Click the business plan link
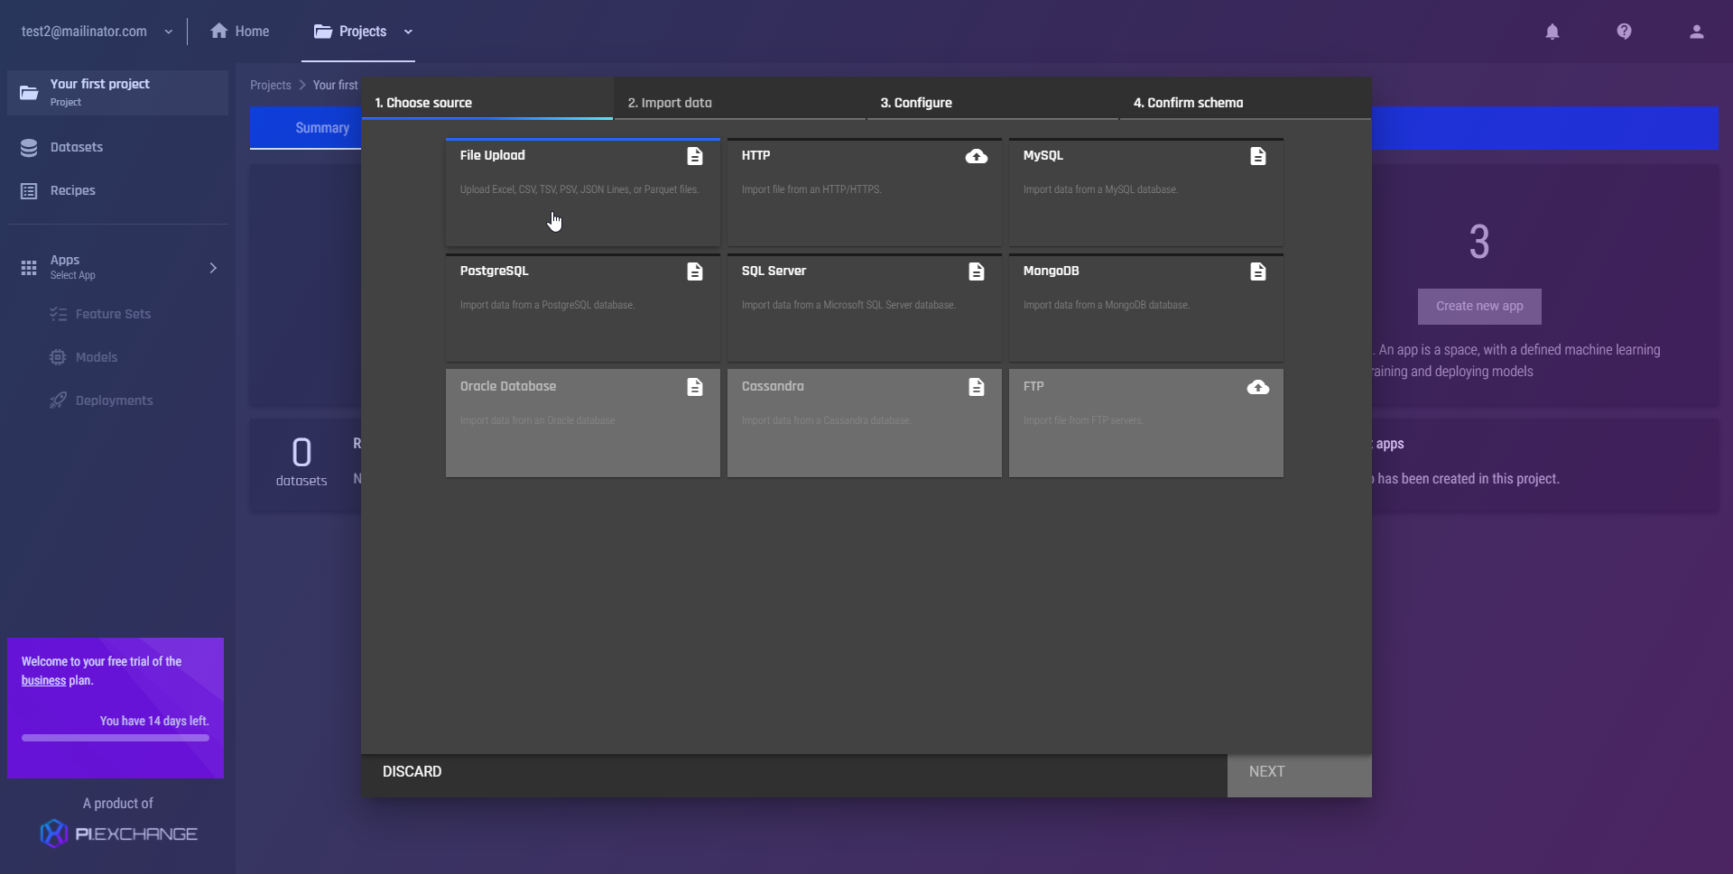This screenshot has height=874, width=1733. 43,680
